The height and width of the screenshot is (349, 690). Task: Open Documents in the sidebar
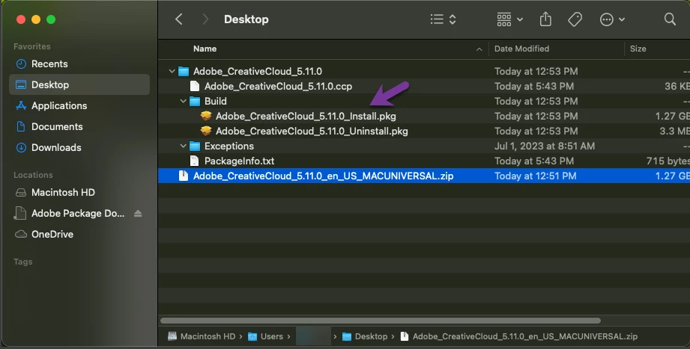point(79,127)
